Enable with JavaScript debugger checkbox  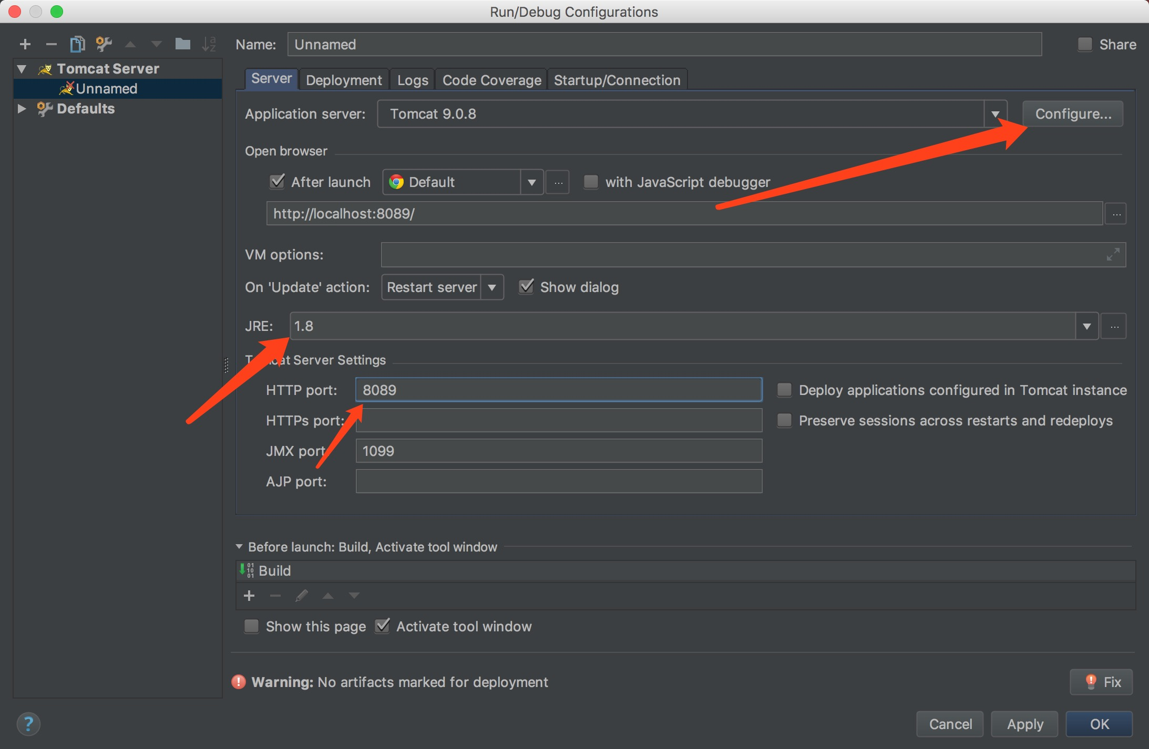pos(591,182)
